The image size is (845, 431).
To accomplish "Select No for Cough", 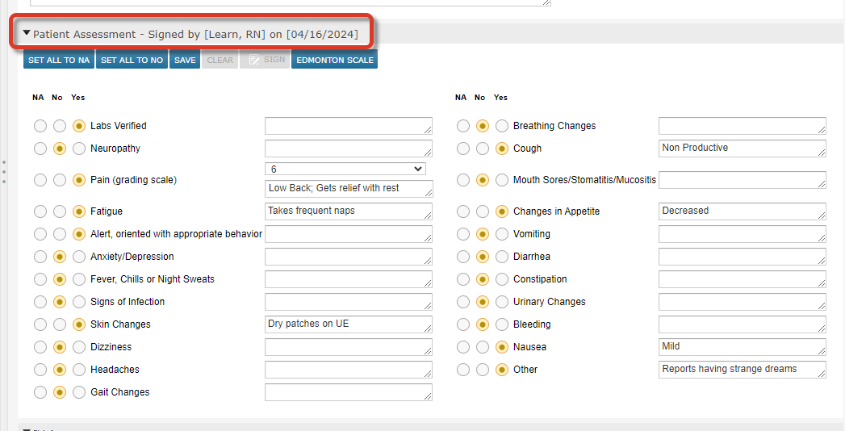I will (x=482, y=149).
